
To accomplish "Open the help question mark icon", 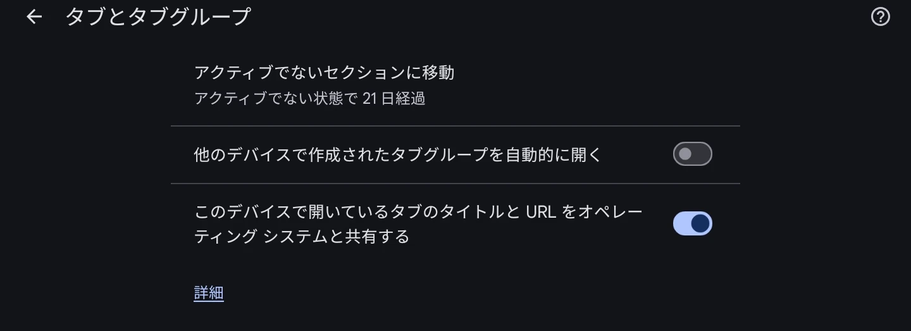I will tap(880, 17).
